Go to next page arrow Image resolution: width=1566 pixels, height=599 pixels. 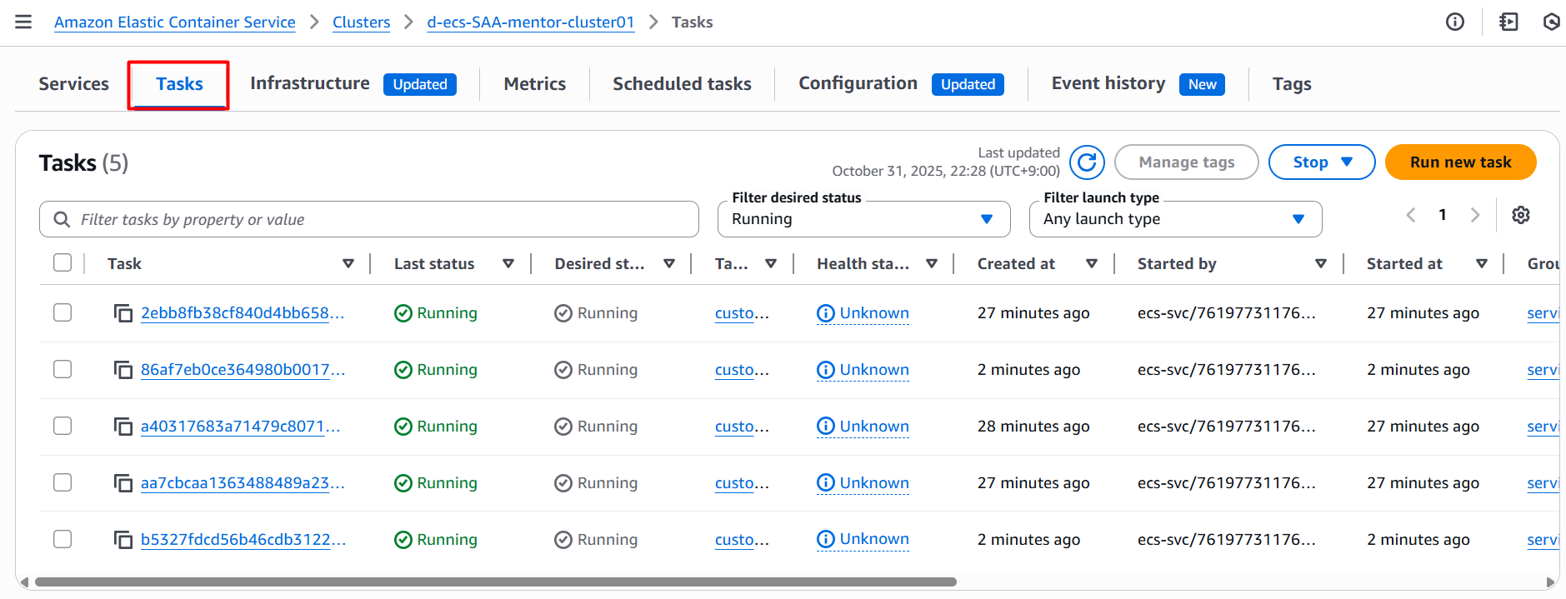[1474, 215]
